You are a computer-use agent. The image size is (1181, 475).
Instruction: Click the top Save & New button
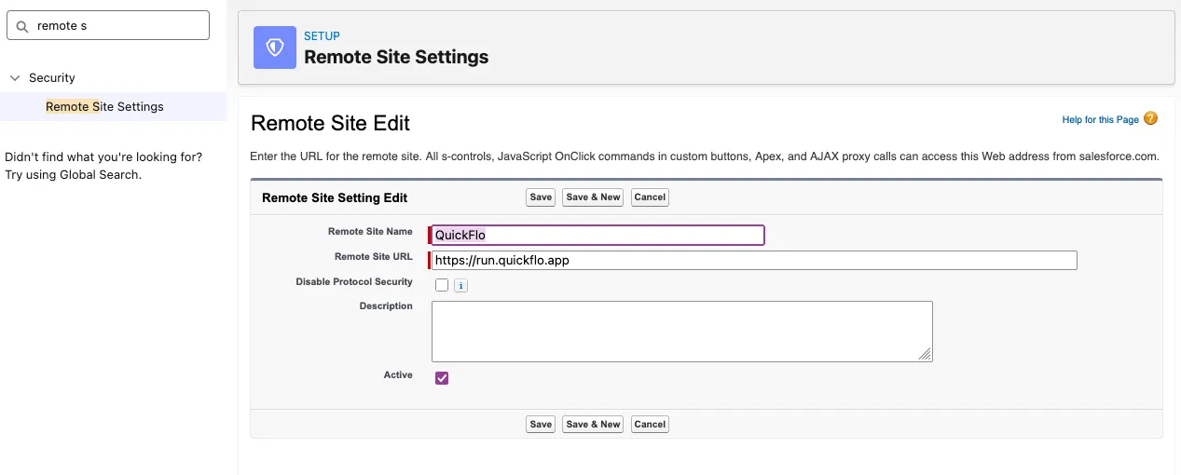coord(593,197)
